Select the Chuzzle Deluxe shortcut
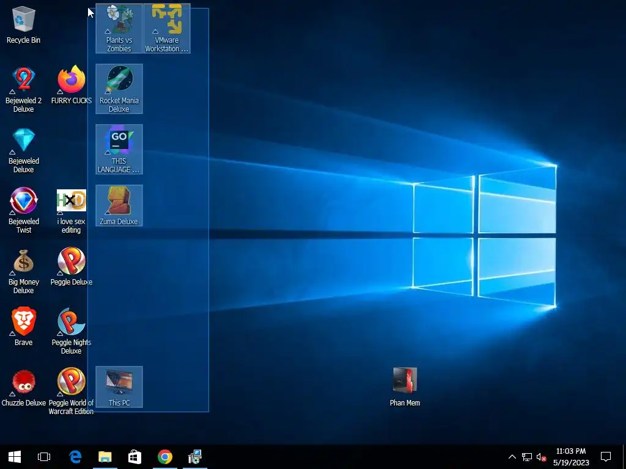The height and width of the screenshot is (469, 626). click(x=24, y=388)
